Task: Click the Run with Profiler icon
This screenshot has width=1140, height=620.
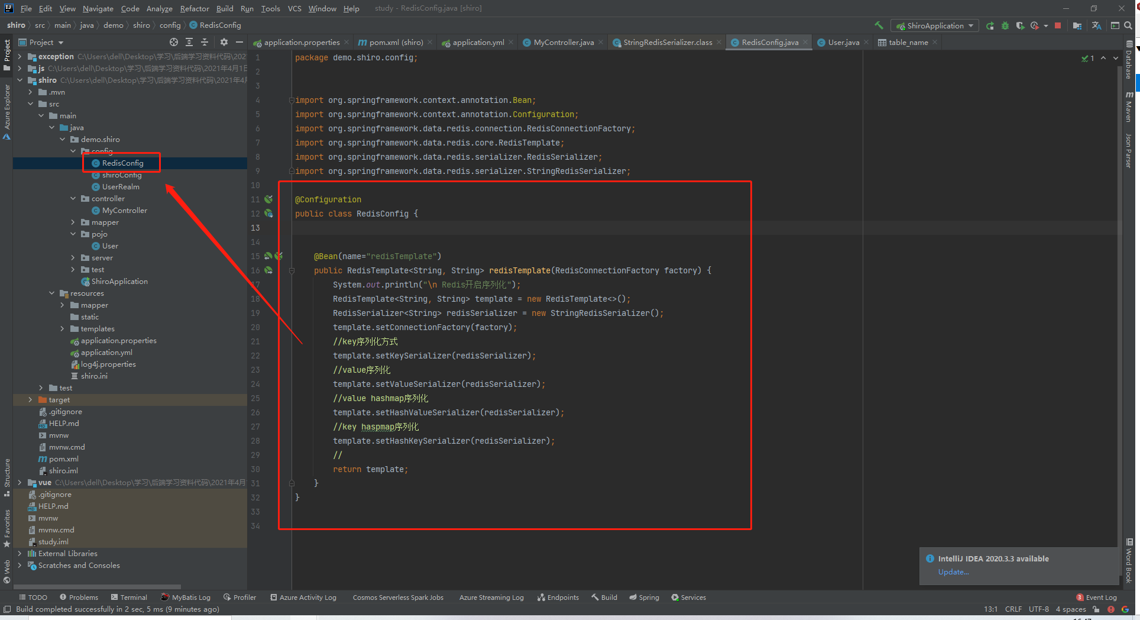Action: click(1034, 25)
